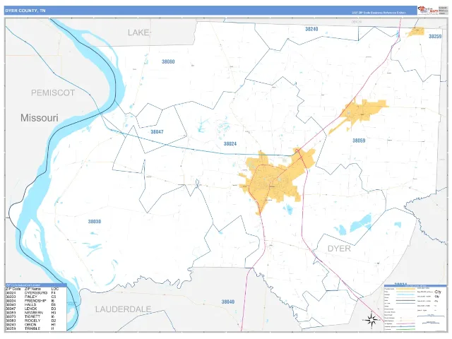The image size is (452, 339).
Task: Click the ZIP Code Business Reference Edition subtitle
Action: (379, 13)
